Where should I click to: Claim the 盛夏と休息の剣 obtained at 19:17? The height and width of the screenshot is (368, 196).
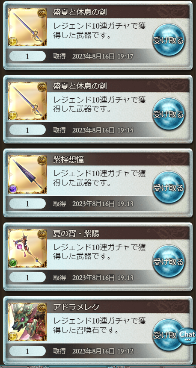click(x=168, y=40)
